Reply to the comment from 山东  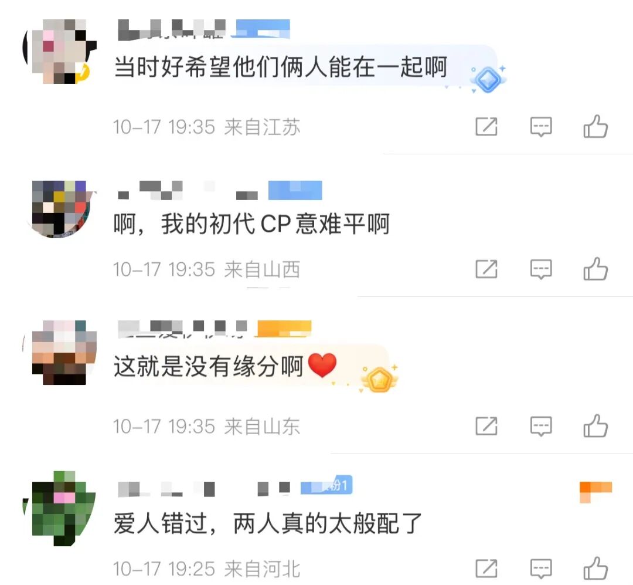[541, 426]
